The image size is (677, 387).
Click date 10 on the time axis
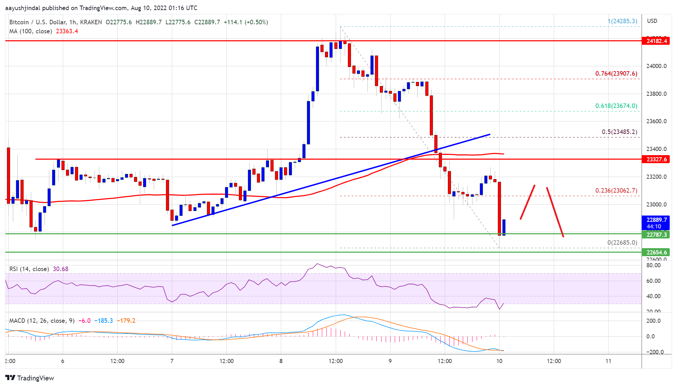point(499,361)
